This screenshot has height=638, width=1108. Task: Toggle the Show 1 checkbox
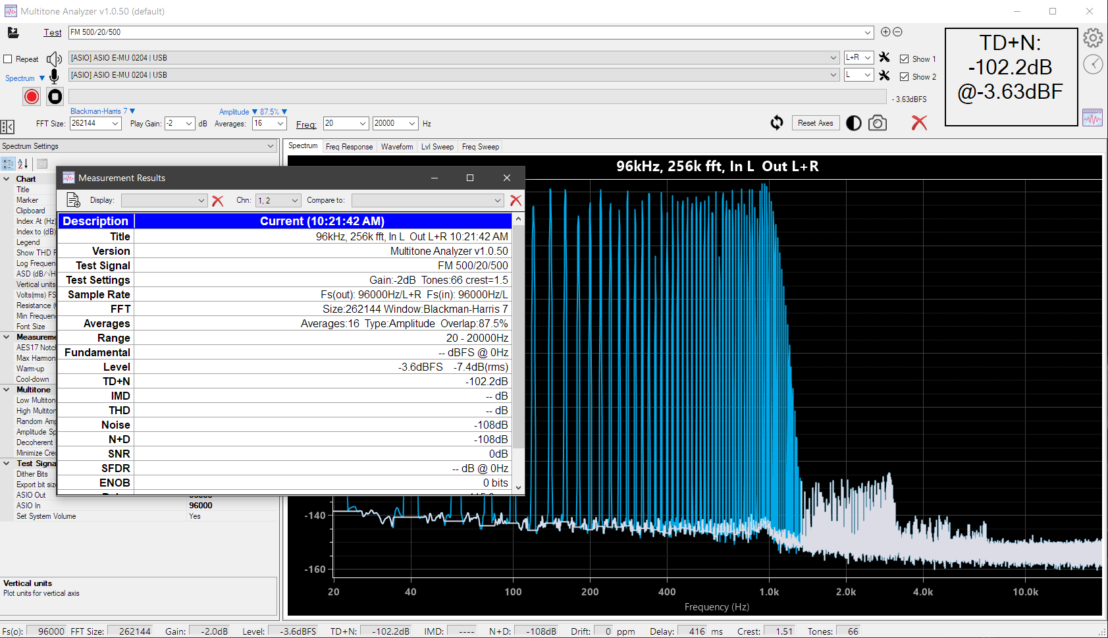pyautogui.click(x=904, y=59)
